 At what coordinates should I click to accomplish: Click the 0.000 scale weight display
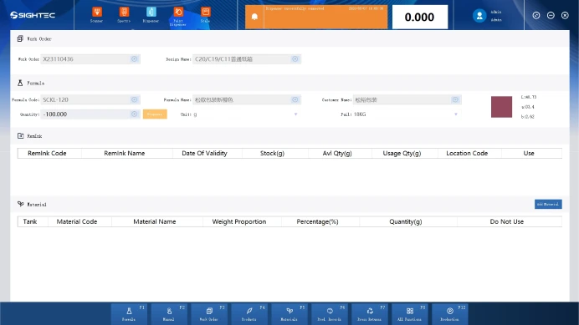[420, 17]
